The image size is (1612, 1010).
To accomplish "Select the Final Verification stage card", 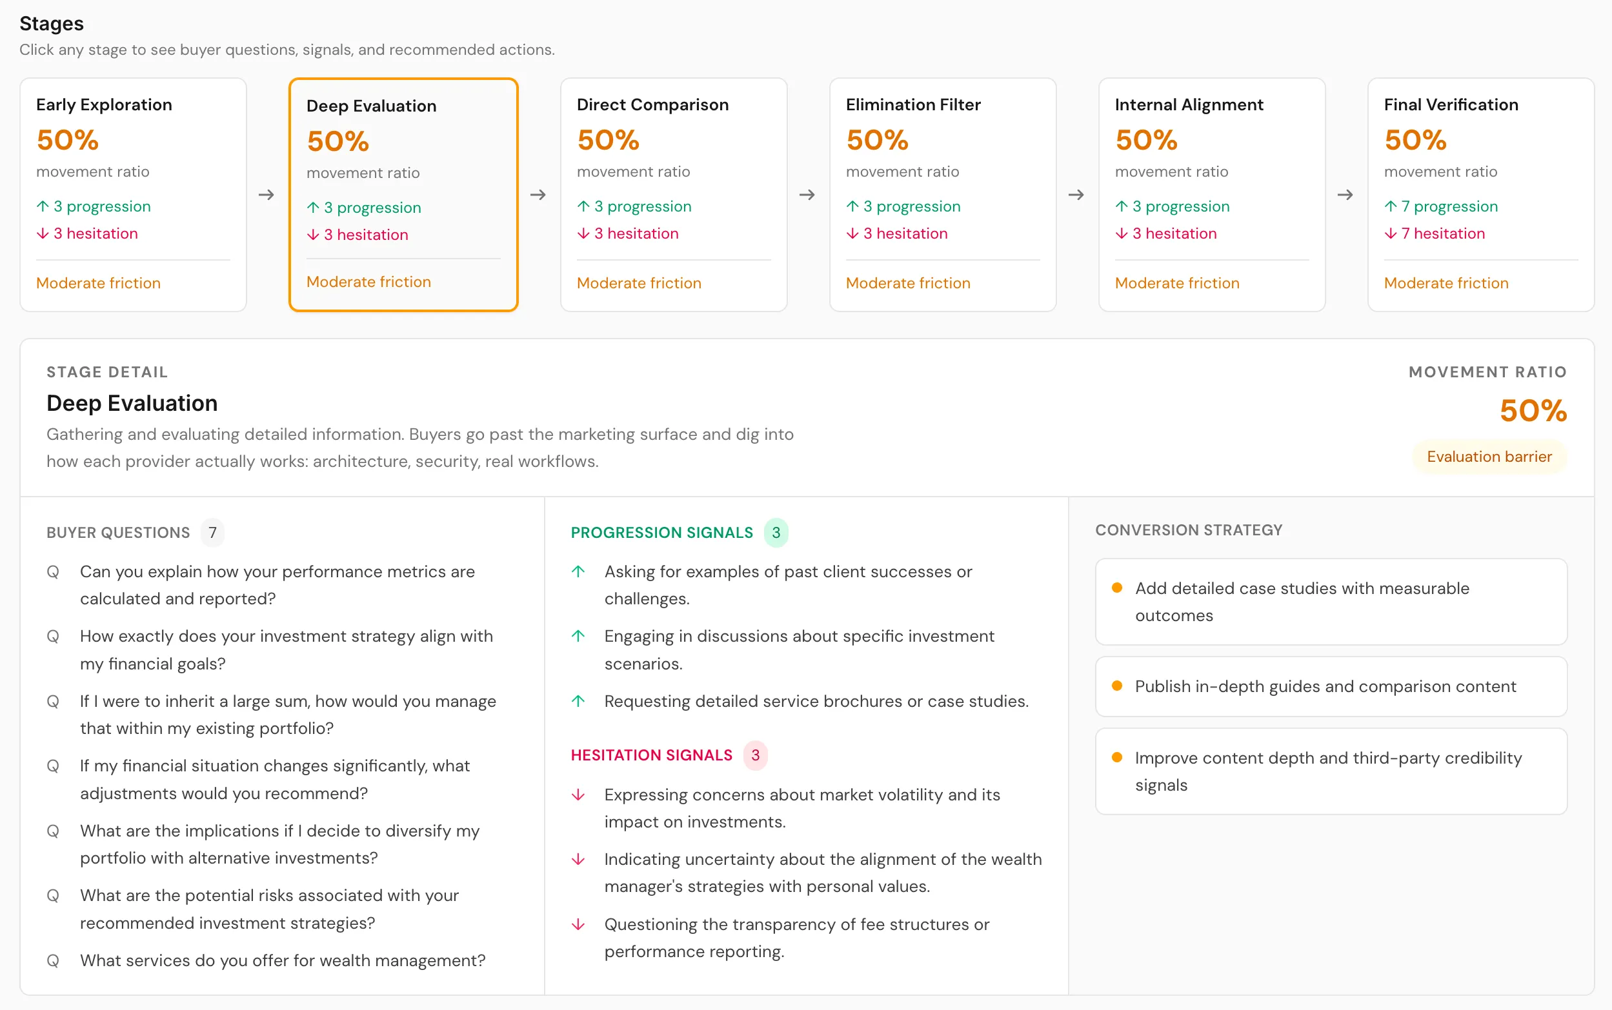I will click(x=1481, y=194).
